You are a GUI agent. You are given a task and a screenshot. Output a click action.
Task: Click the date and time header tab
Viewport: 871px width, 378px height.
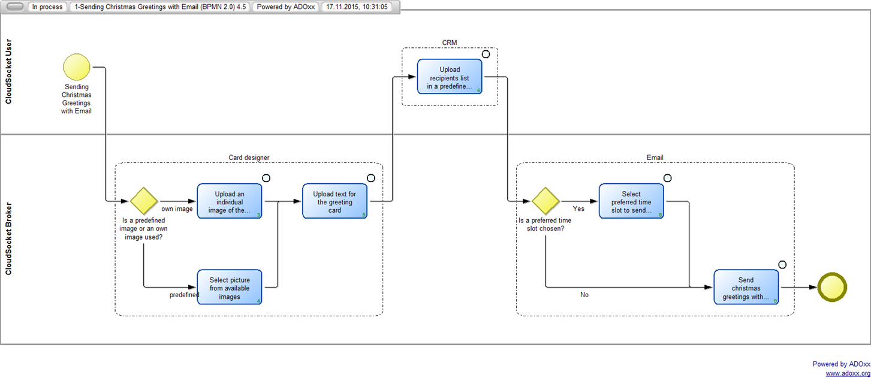[x=357, y=7]
